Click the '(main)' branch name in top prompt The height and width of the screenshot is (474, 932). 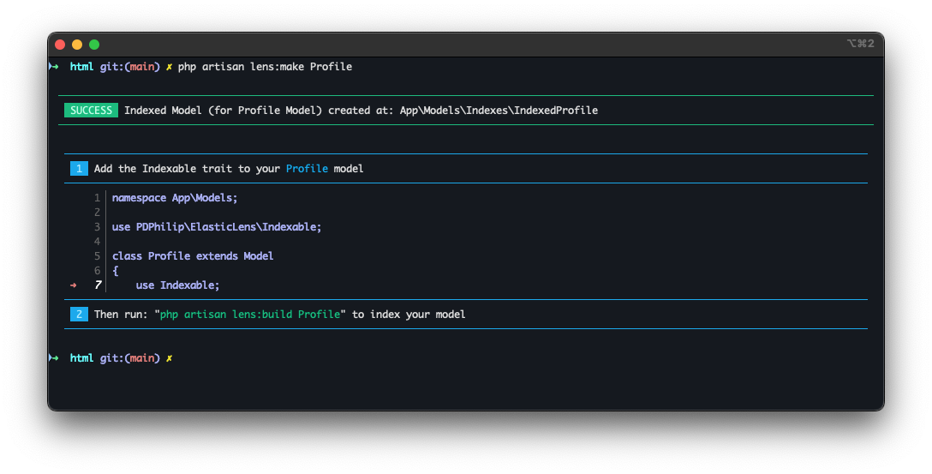(x=142, y=67)
